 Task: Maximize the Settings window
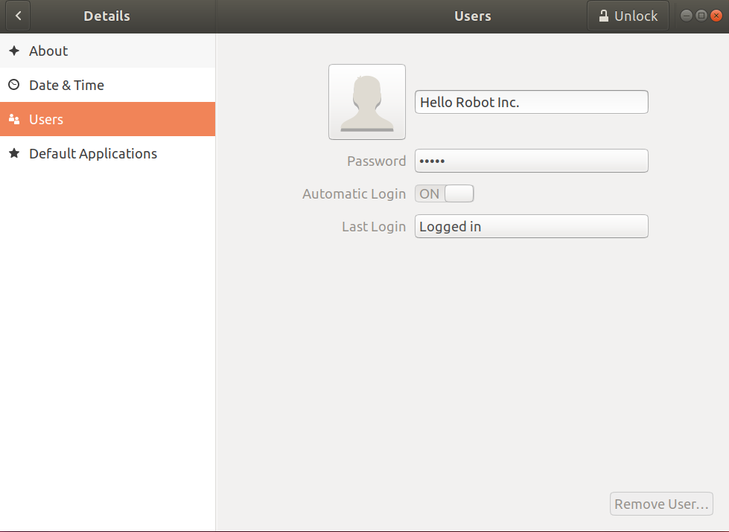pos(701,16)
